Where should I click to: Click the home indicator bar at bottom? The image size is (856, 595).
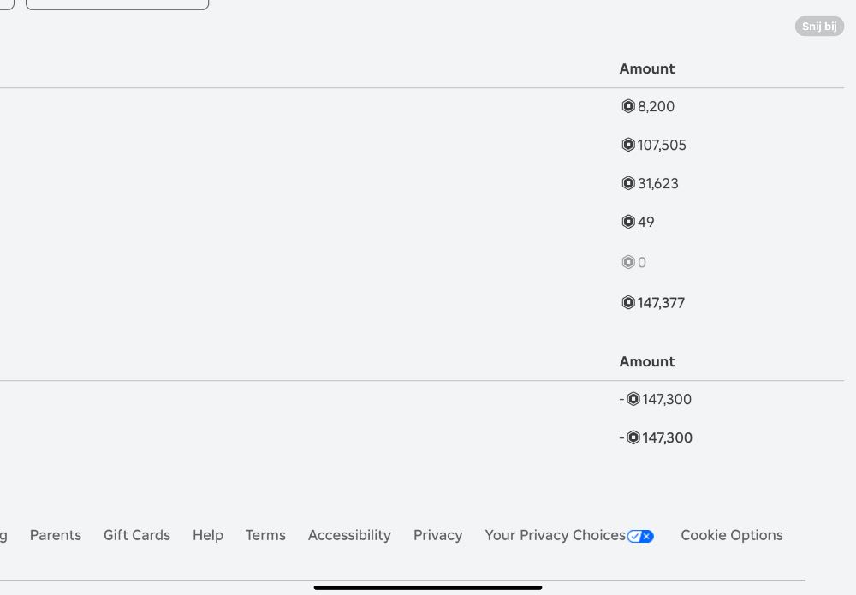[428, 587]
